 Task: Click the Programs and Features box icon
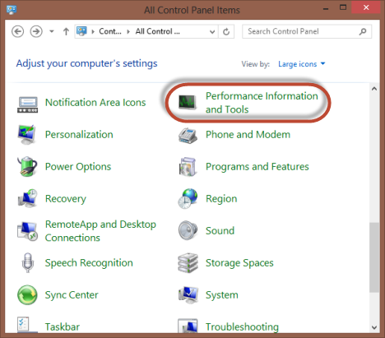(188, 167)
